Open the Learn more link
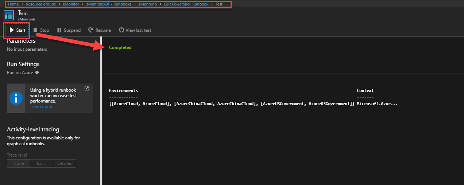 [x=41, y=107]
